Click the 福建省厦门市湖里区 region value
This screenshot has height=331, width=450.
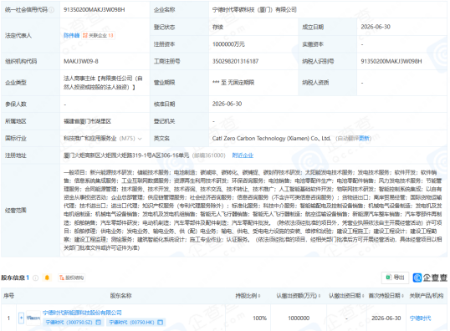click(x=87, y=121)
